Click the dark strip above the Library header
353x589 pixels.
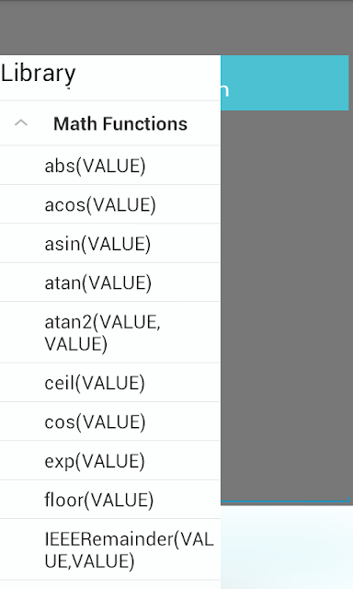(176, 28)
